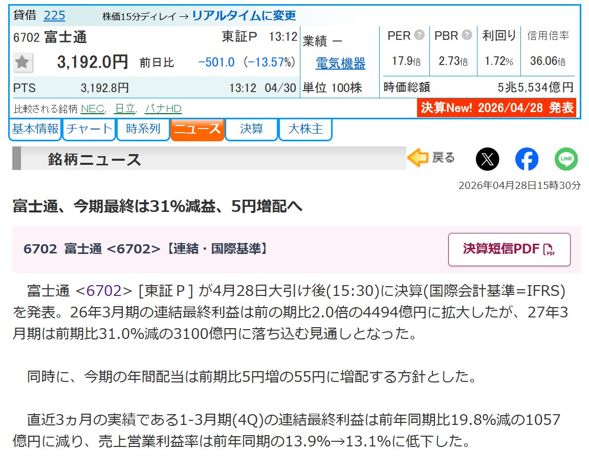The image size is (589, 471).
Task: Click PER value 17.9倍
Action: [406, 61]
